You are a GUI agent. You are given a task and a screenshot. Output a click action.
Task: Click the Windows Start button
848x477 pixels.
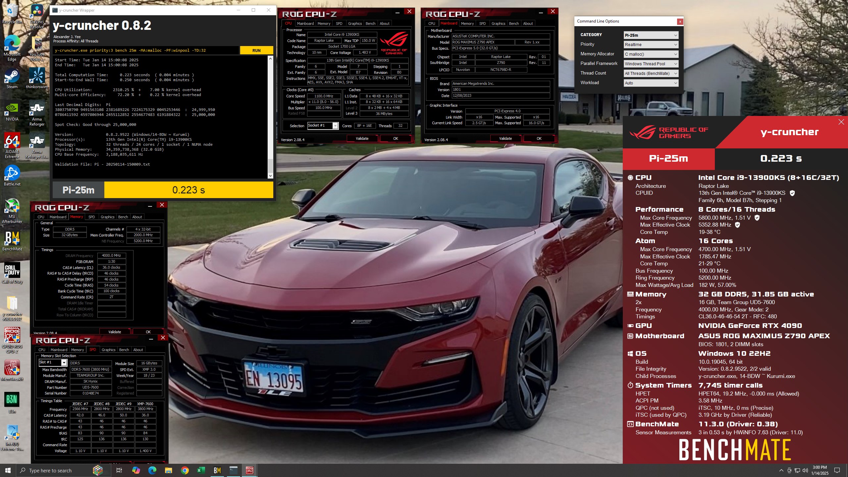8,470
